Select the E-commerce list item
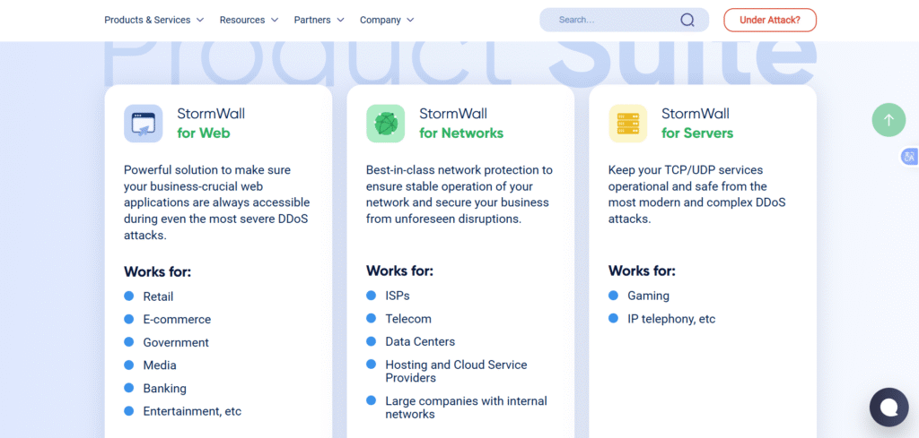 pyautogui.click(x=177, y=320)
